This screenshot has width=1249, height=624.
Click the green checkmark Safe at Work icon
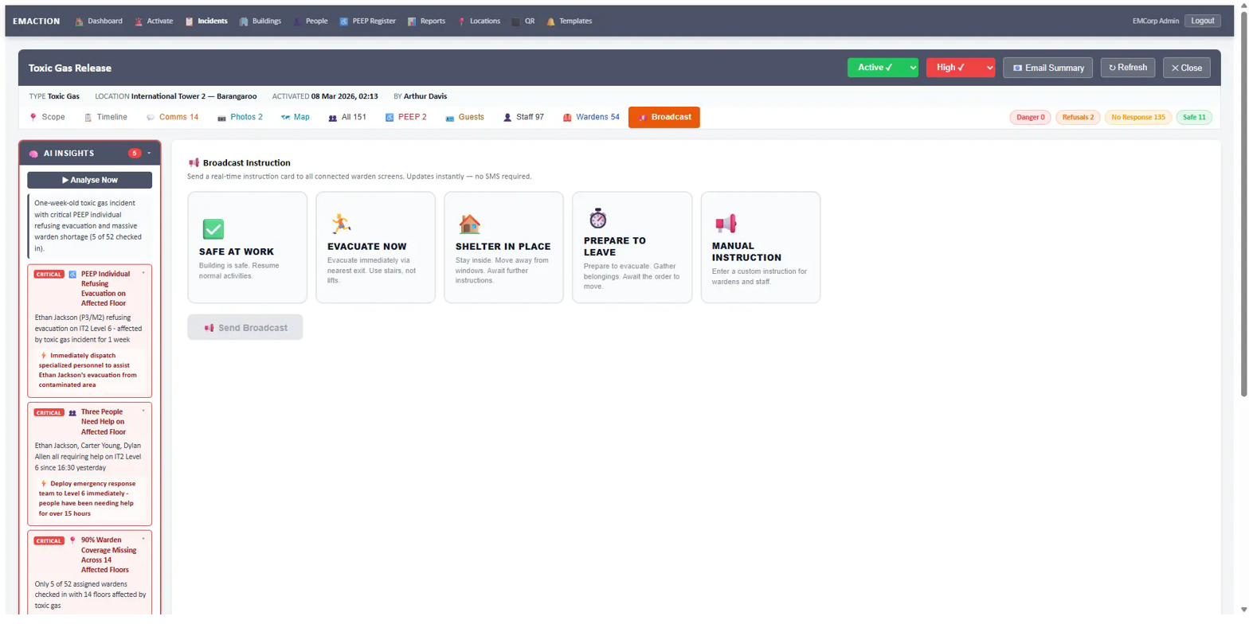click(213, 229)
